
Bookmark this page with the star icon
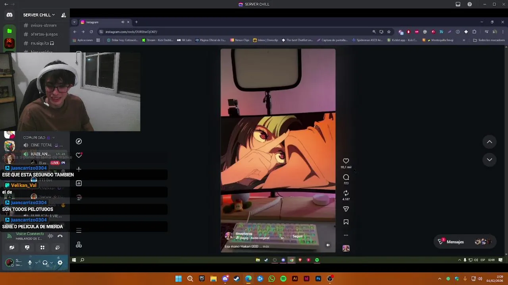pyautogui.click(x=389, y=32)
